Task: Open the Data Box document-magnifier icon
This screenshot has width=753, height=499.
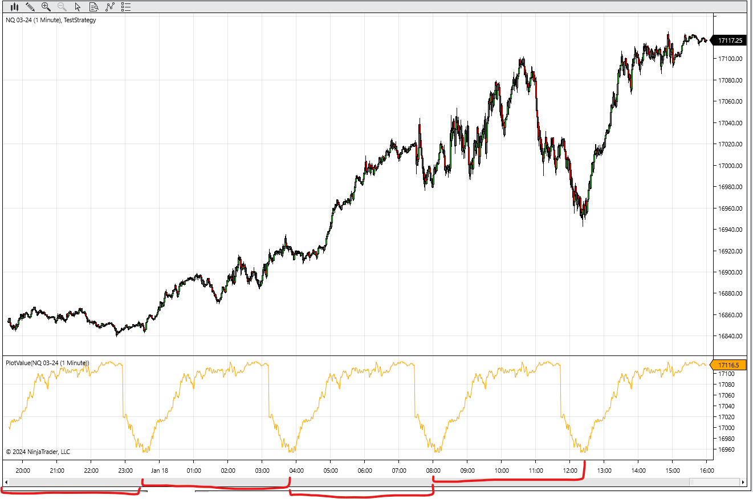Action: [94, 7]
